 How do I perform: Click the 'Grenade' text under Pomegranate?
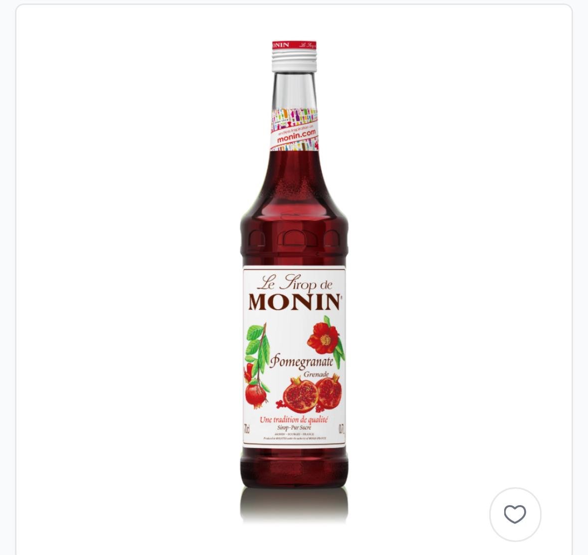pyautogui.click(x=316, y=374)
